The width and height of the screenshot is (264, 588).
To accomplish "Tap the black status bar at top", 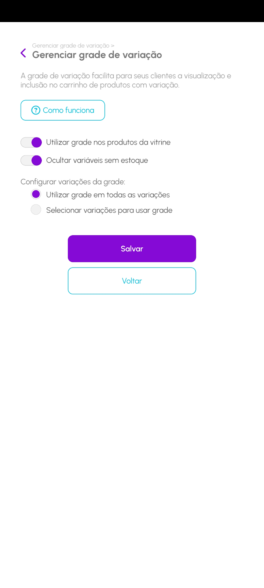I will (x=132, y=11).
